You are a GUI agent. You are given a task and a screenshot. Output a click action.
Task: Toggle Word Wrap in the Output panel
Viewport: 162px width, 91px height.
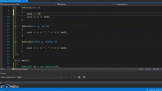pos(84,77)
